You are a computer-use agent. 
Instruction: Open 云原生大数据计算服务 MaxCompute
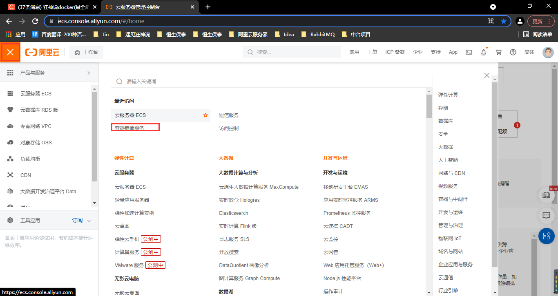(x=259, y=187)
